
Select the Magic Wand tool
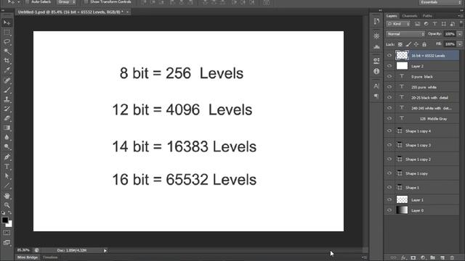tap(7, 51)
